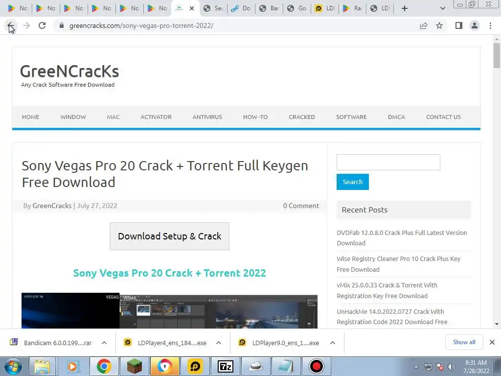Open the ANTIVIRUS menu item
Viewport: 501px width, 376px height.
pos(207,117)
